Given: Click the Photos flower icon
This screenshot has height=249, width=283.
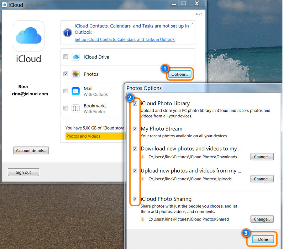Looking at the screenshot, I should 75,74.
